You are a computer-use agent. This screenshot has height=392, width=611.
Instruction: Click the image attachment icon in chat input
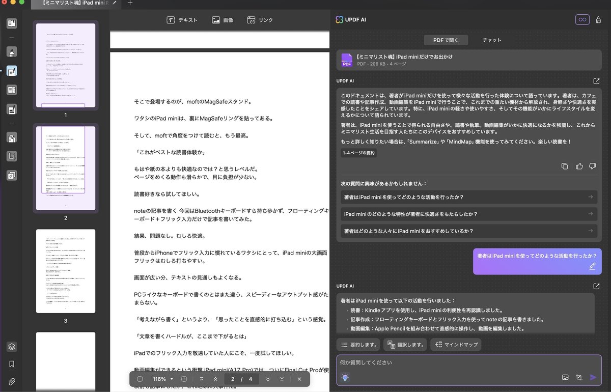565,377
